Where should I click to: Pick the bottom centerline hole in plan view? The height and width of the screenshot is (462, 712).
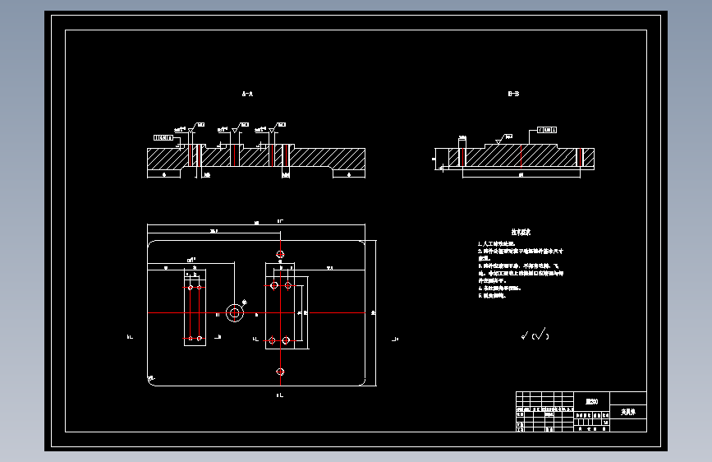point(280,372)
